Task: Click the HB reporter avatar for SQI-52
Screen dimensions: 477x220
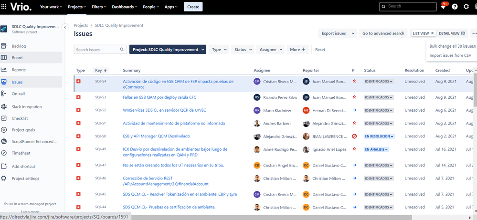Action: pyautogui.click(x=306, y=111)
